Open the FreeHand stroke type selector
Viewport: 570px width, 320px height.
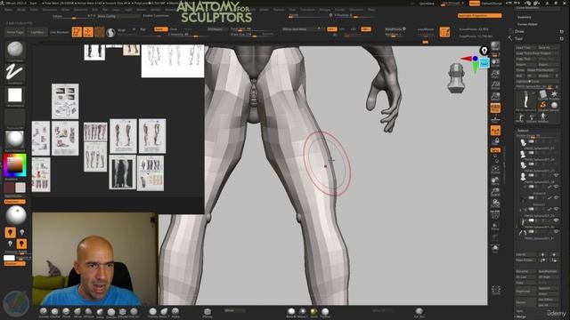tap(15, 73)
